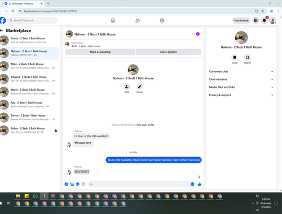Choose a GIF in the composer
Viewport: 282px width, 214px height.
pos(83,184)
